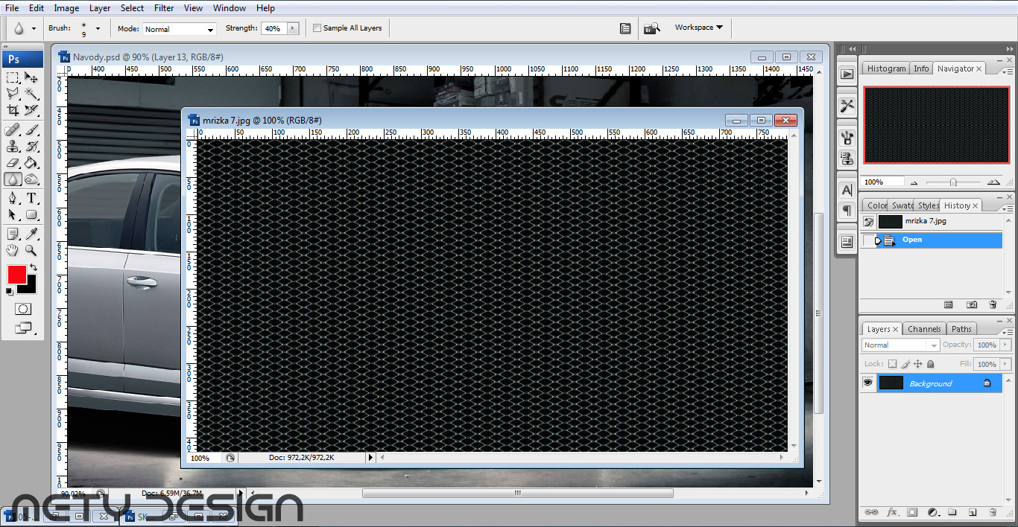The image size is (1018, 527).
Task: Select the Paint Bucket tool
Action: (31, 162)
